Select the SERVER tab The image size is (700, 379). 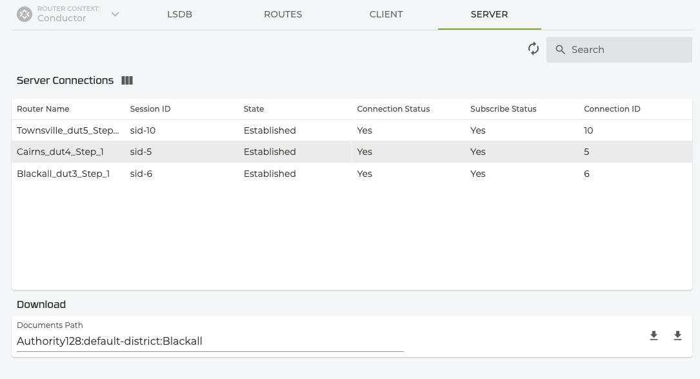pyautogui.click(x=489, y=14)
